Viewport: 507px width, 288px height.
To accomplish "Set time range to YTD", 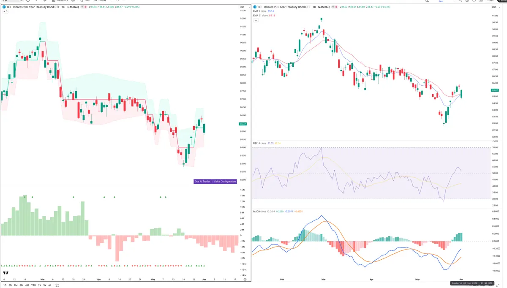I will pos(33,285).
